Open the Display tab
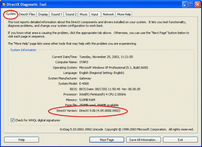The image size is (202, 147). (43, 14)
